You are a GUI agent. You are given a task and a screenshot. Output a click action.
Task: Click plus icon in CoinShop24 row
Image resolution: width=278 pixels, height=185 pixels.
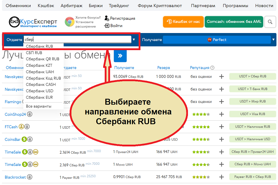point(221,114)
